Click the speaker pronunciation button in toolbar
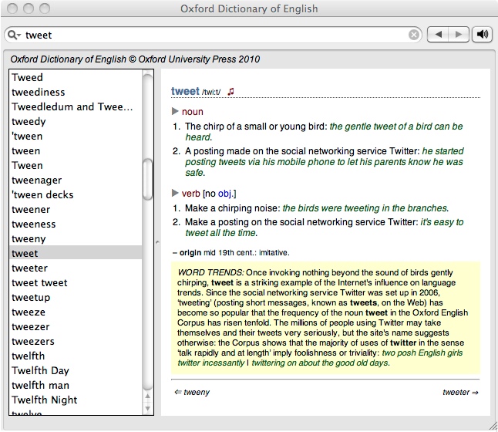The height and width of the screenshot is (432, 498). pos(483,35)
